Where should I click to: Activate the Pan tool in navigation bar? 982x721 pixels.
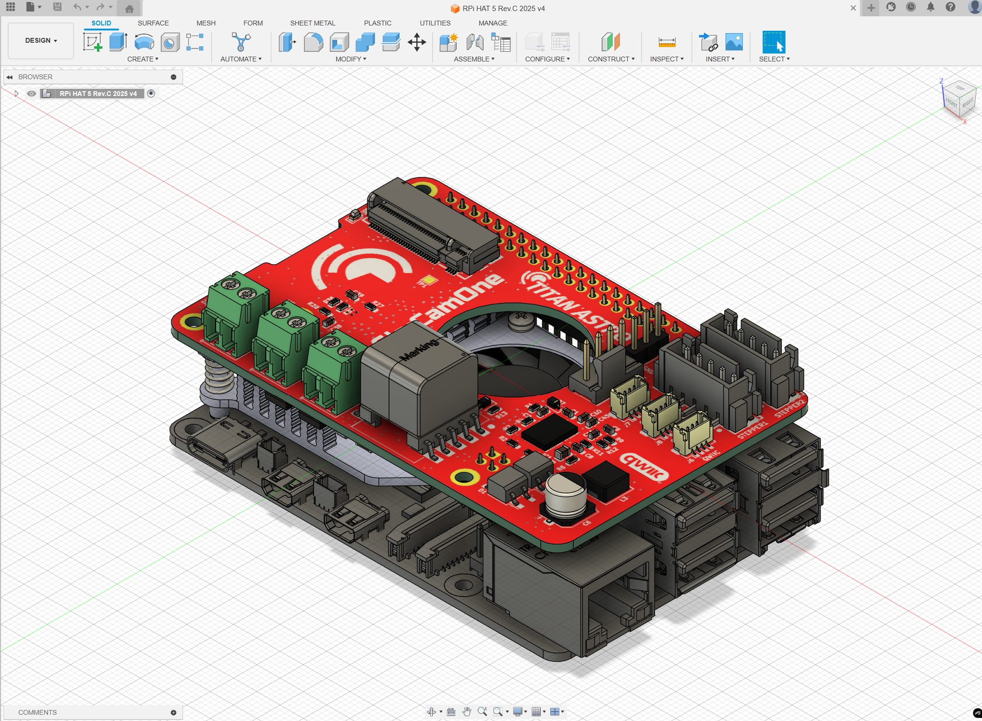click(x=467, y=712)
